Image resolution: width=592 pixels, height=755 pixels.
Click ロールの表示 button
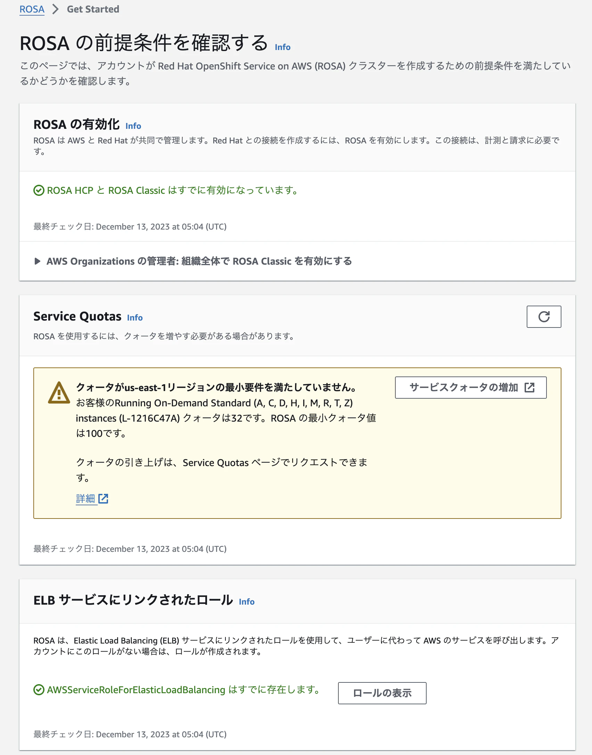[382, 693]
